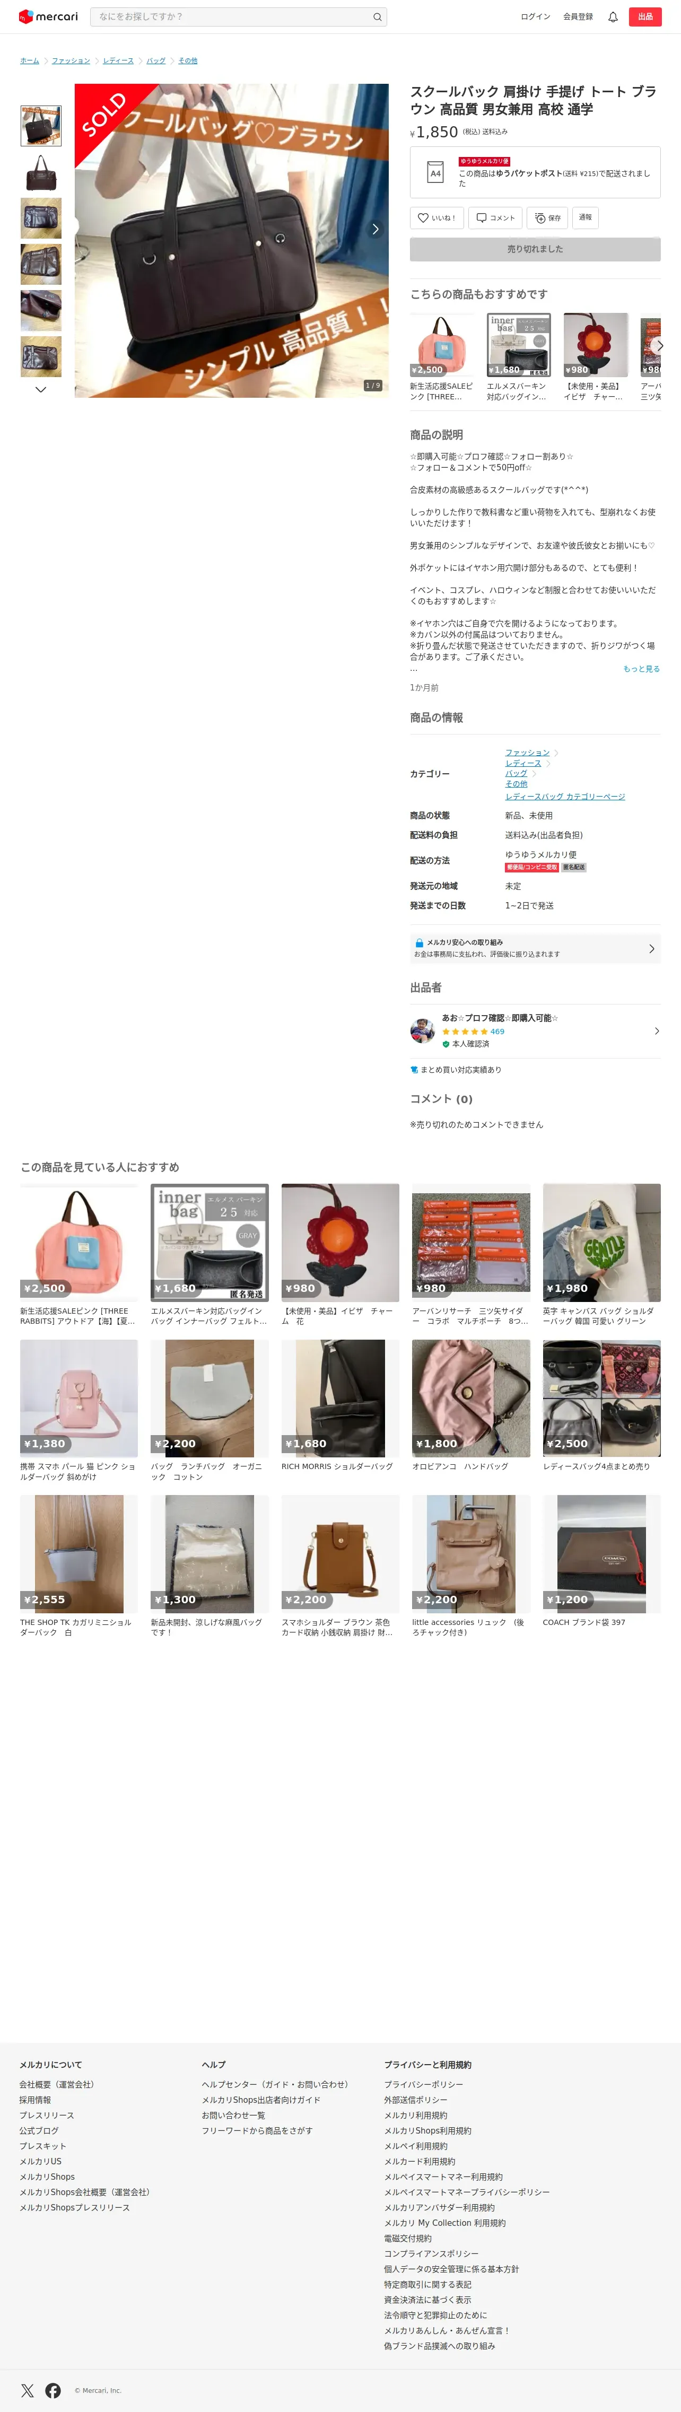
Task: Open the コメント speech bubble button
Action: (x=495, y=217)
